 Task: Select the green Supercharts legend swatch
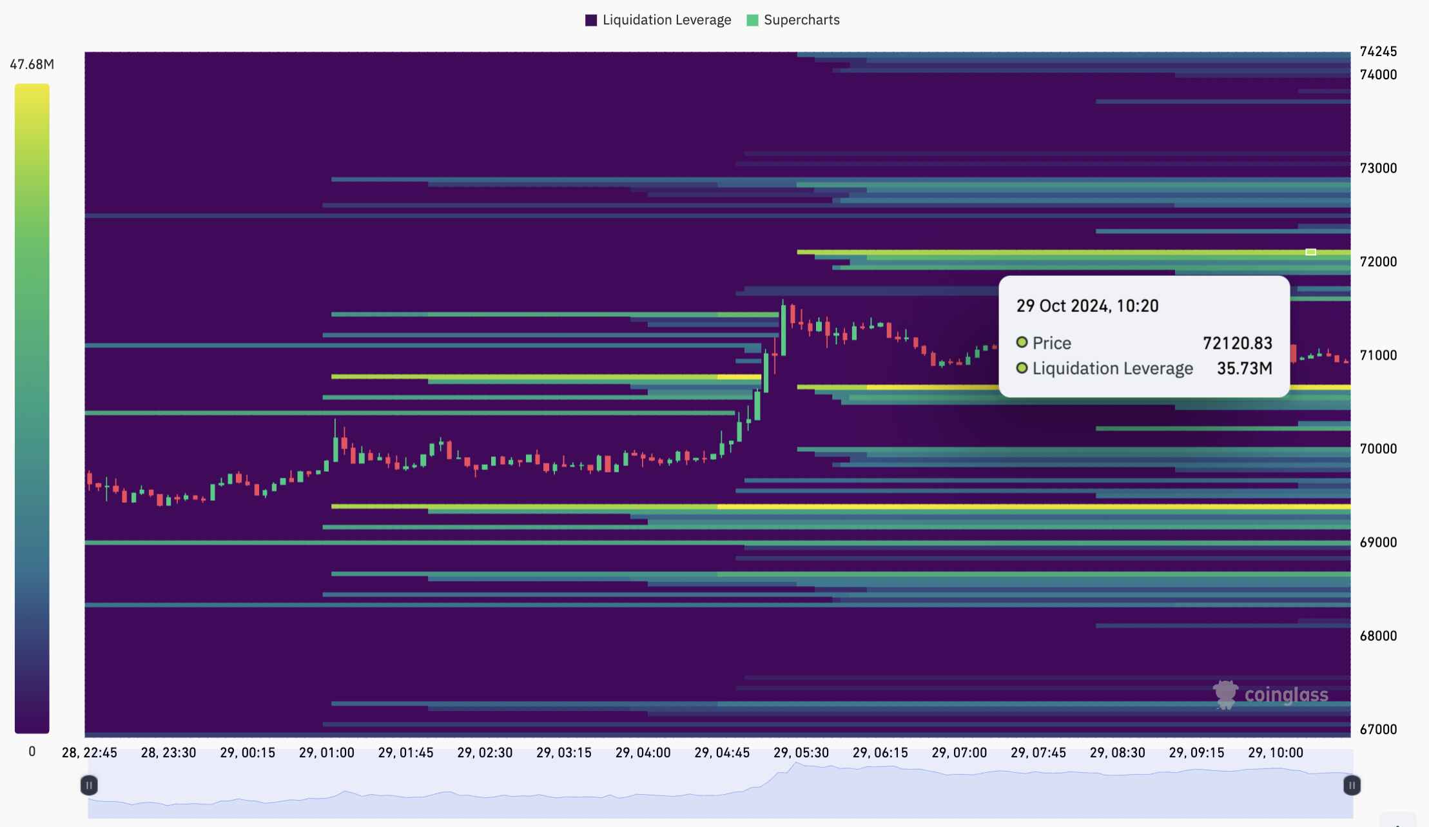click(752, 19)
